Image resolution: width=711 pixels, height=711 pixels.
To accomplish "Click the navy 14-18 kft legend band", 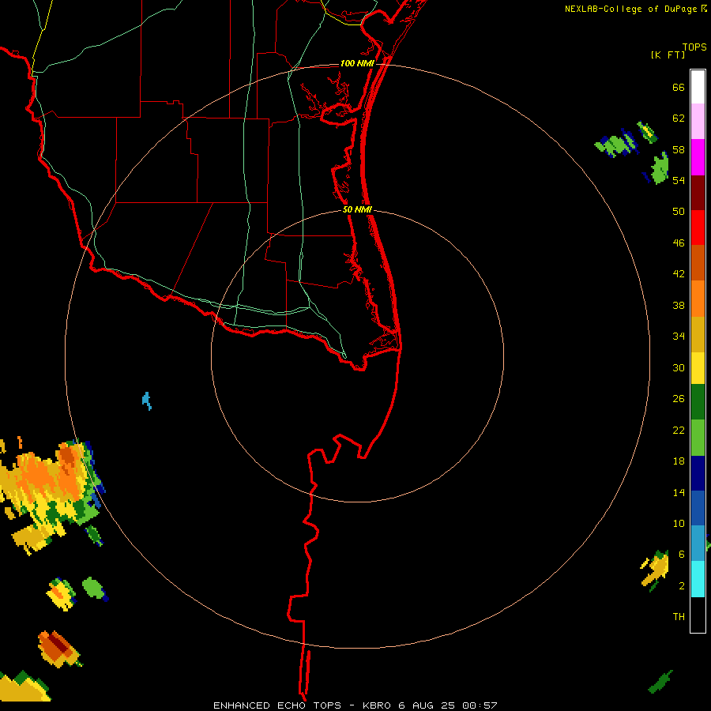I will 698,473.
